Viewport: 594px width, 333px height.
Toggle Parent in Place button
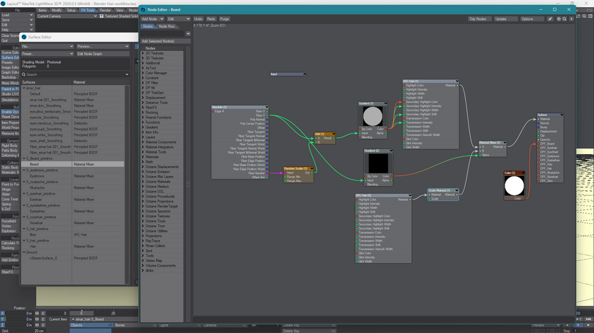click(10, 89)
